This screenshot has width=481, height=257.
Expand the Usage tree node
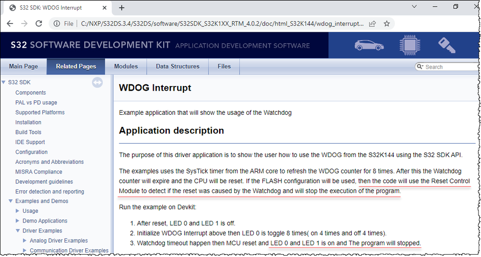coord(18,211)
